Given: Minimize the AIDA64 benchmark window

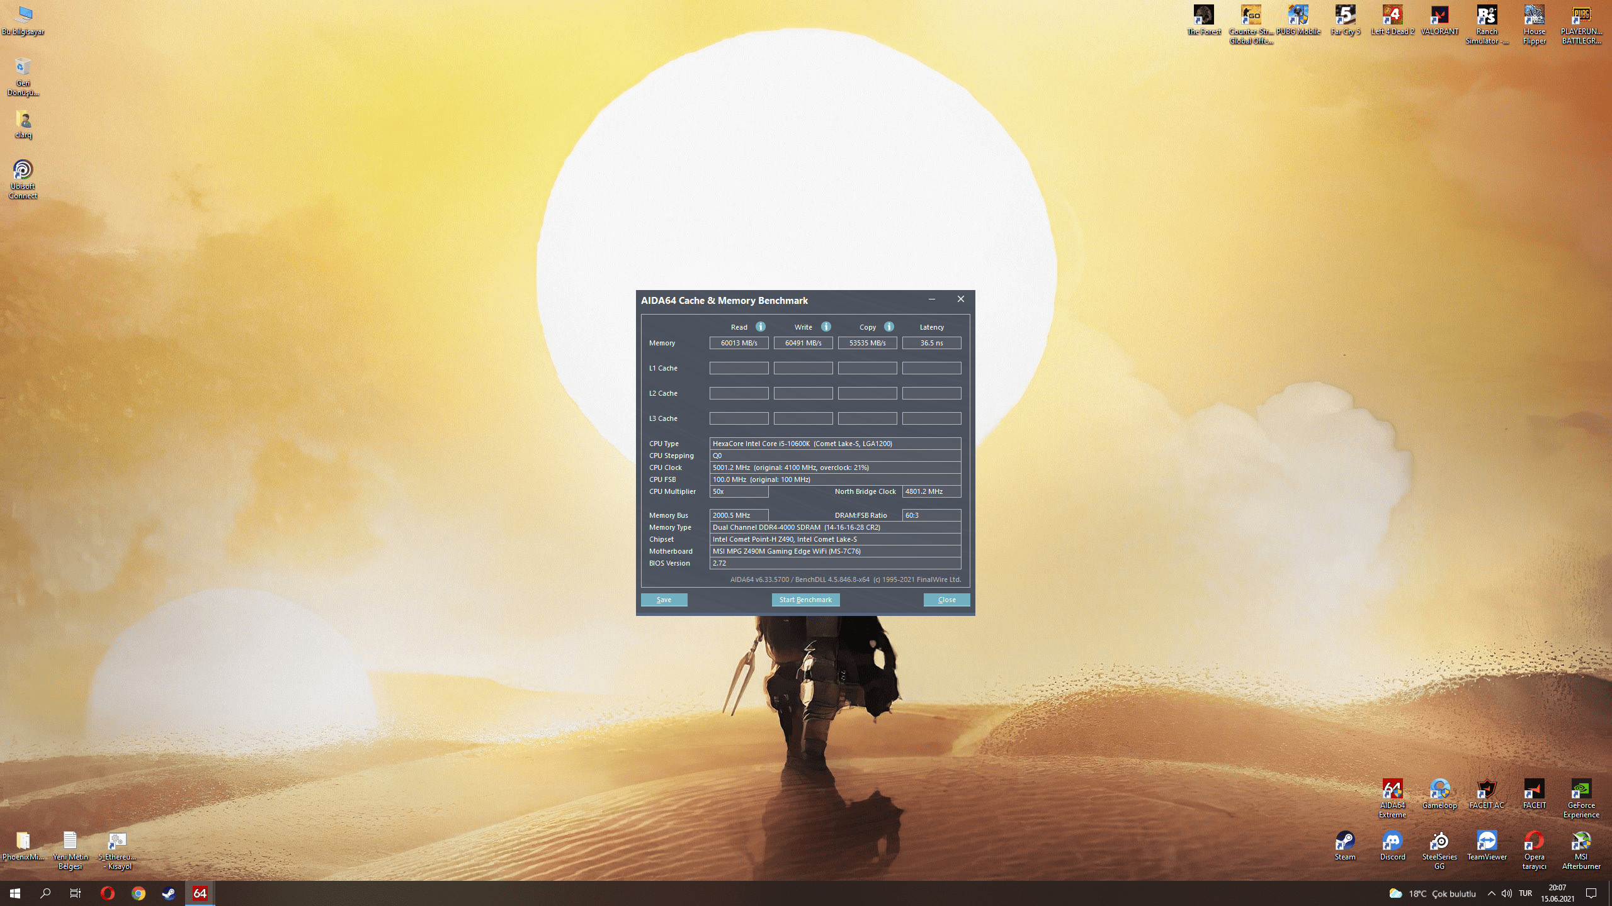Looking at the screenshot, I should point(932,299).
